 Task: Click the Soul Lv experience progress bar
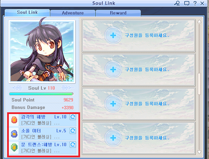pos(41,94)
